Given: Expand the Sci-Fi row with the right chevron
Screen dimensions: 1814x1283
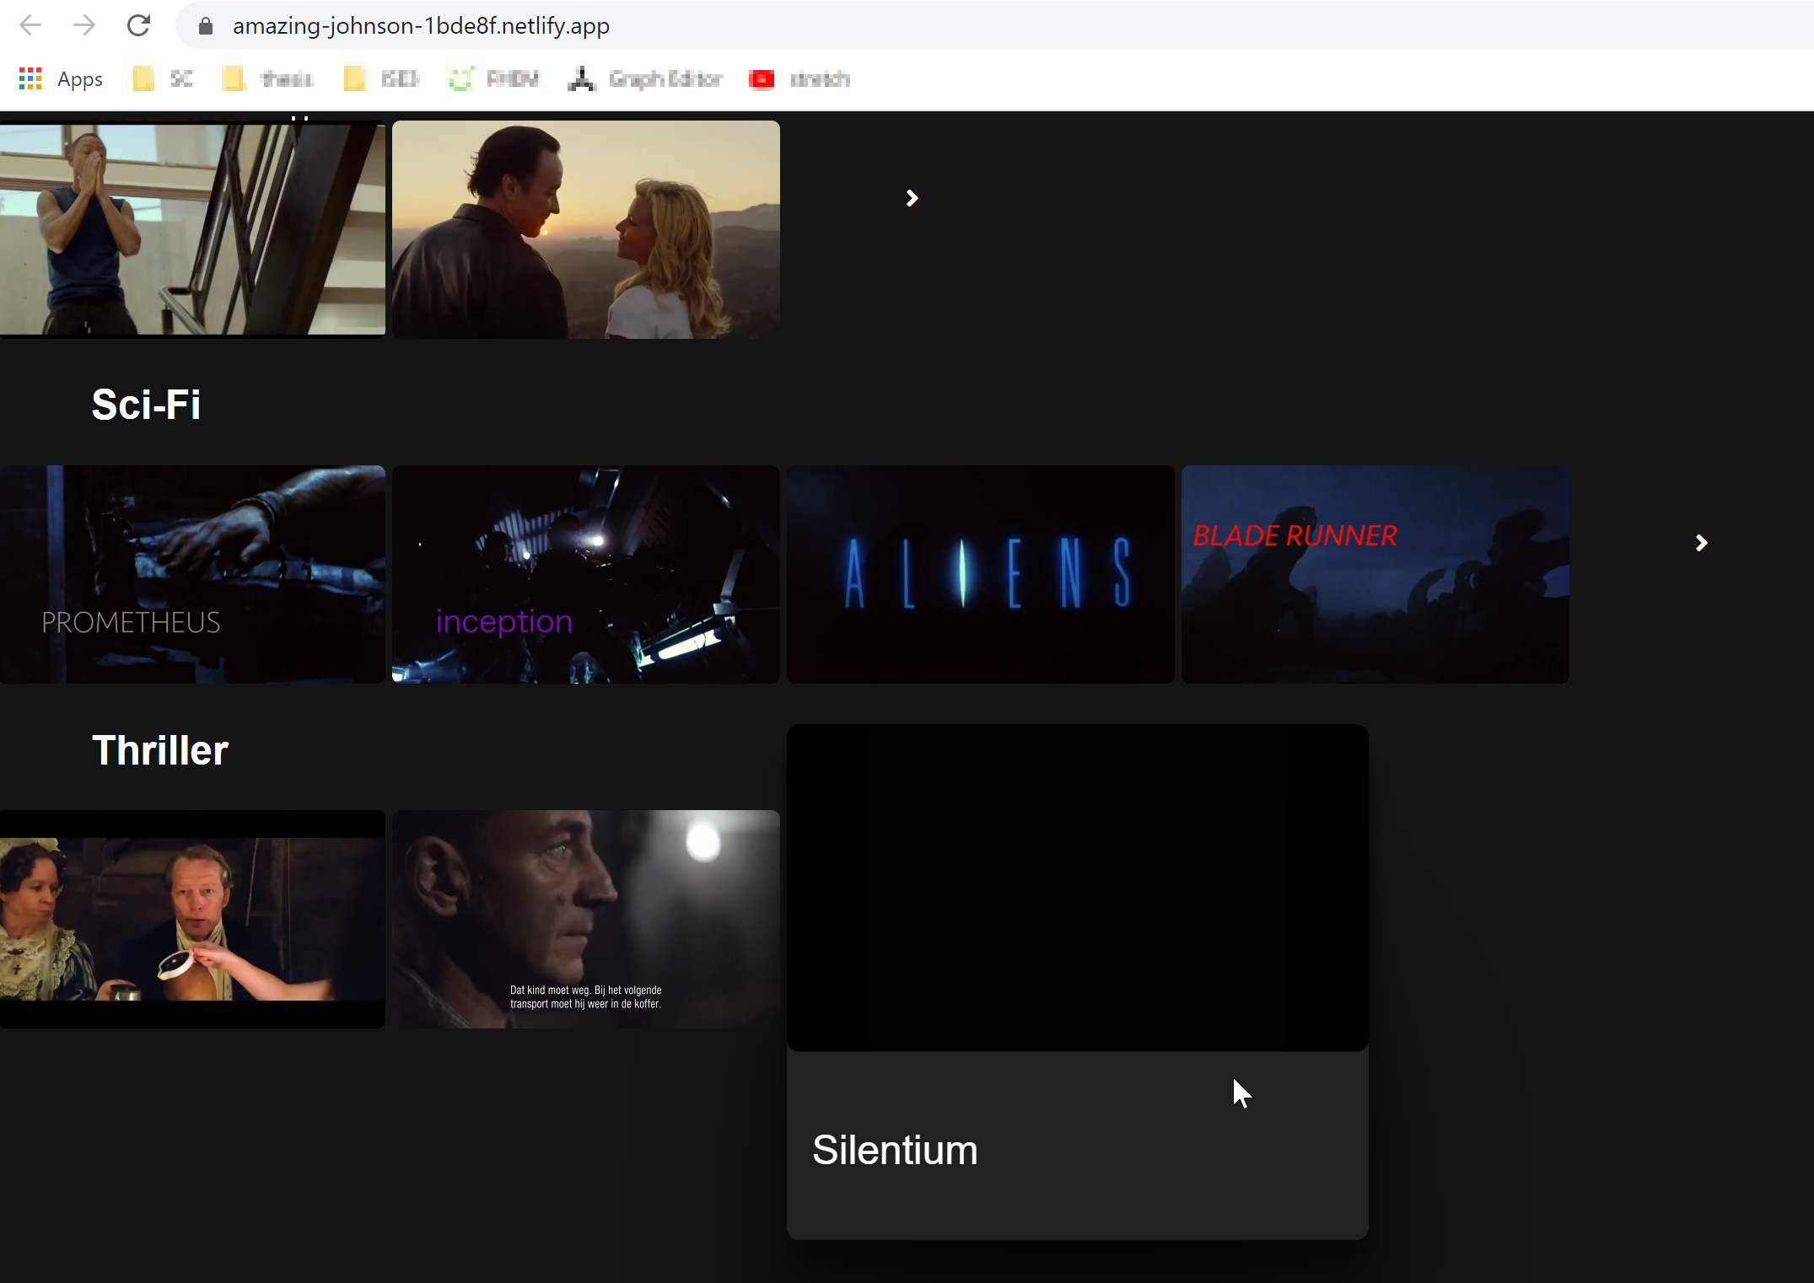Looking at the screenshot, I should tap(1702, 543).
